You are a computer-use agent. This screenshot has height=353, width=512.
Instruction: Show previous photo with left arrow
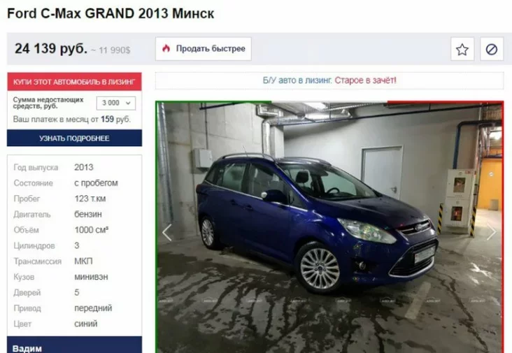point(167,232)
